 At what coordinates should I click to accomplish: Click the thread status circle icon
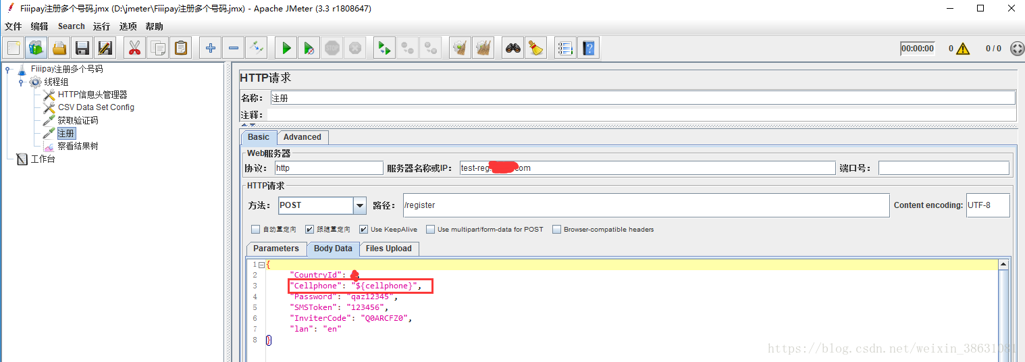[1017, 49]
